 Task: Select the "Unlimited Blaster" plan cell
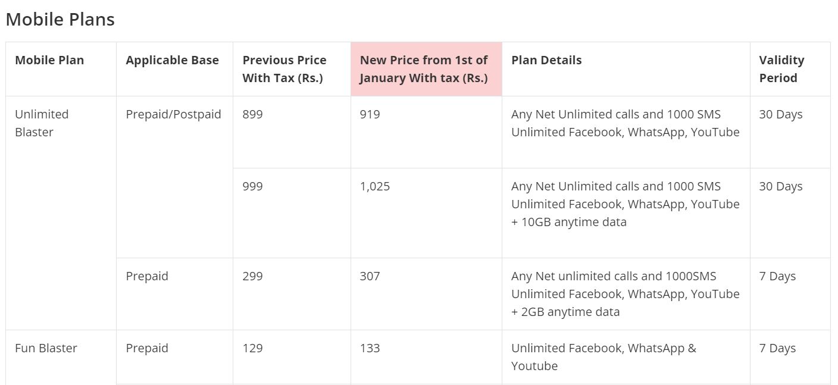point(42,123)
